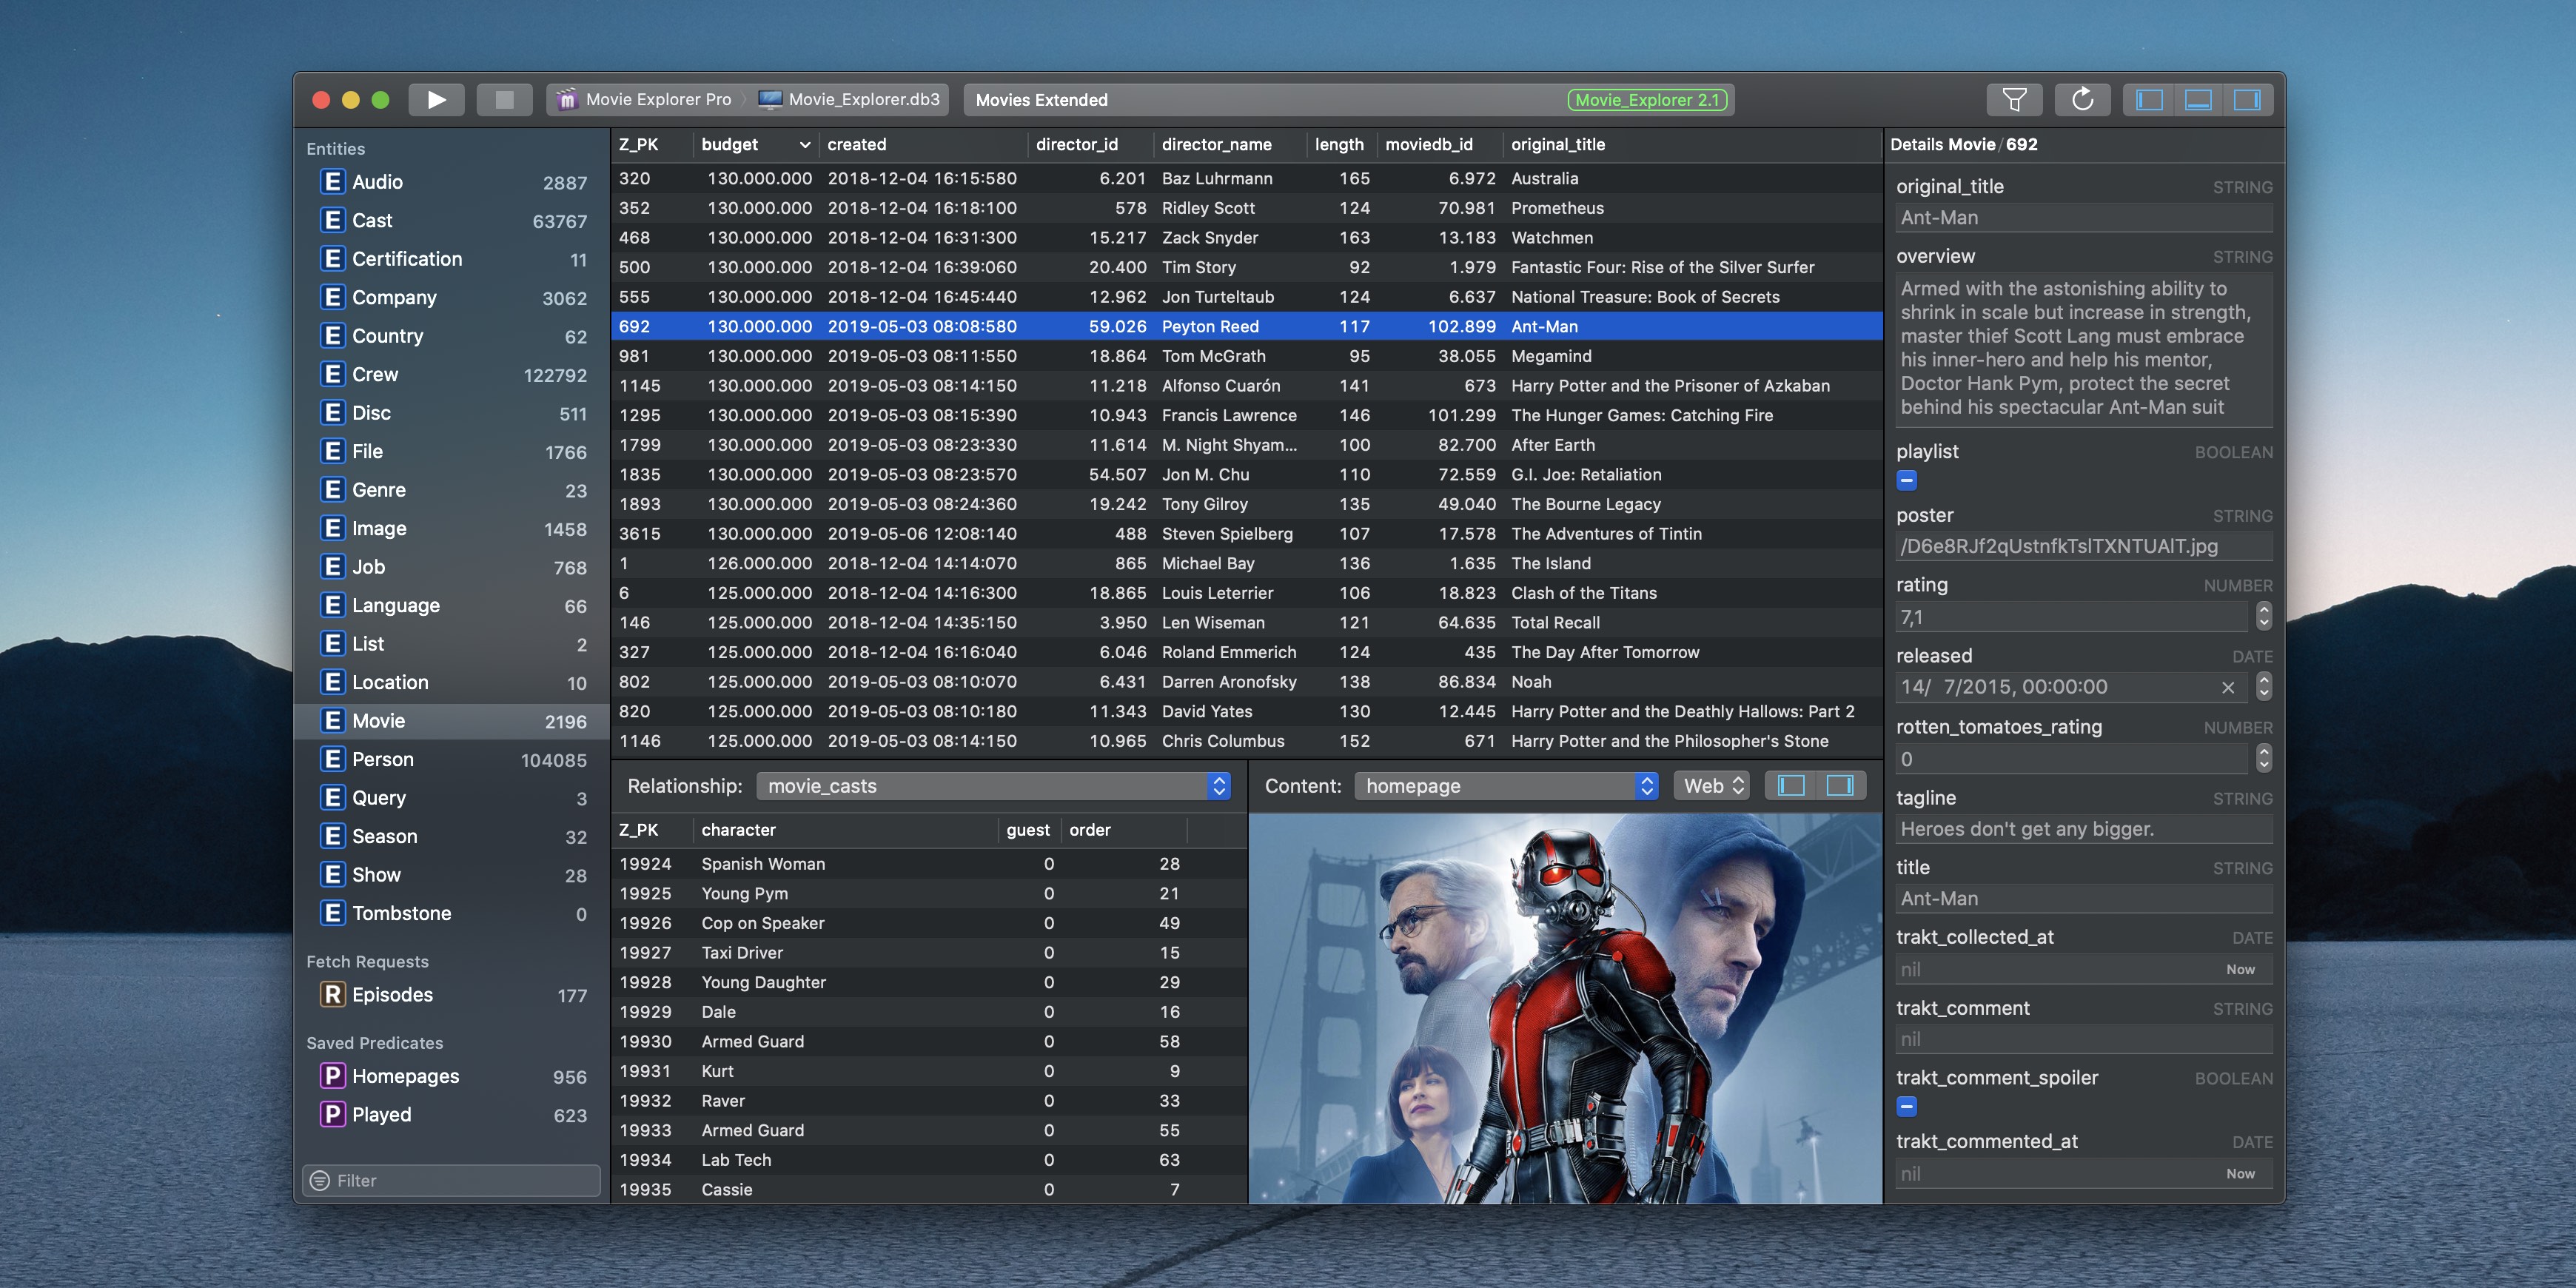Select The Bourne Legacy row
The width and height of the screenshot is (2576, 1288).
coord(1246,504)
